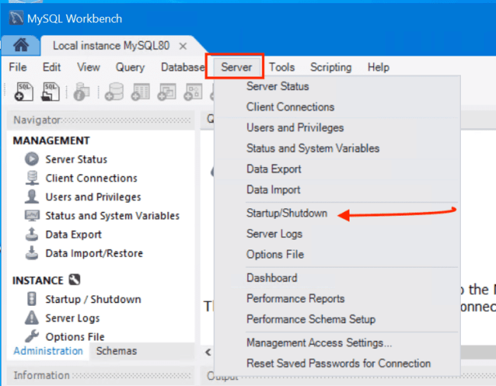Image resolution: width=496 pixels, height=386 pixels.
Task: Choose Status and System Variables menu entry
Action: [x=313, y=148]
